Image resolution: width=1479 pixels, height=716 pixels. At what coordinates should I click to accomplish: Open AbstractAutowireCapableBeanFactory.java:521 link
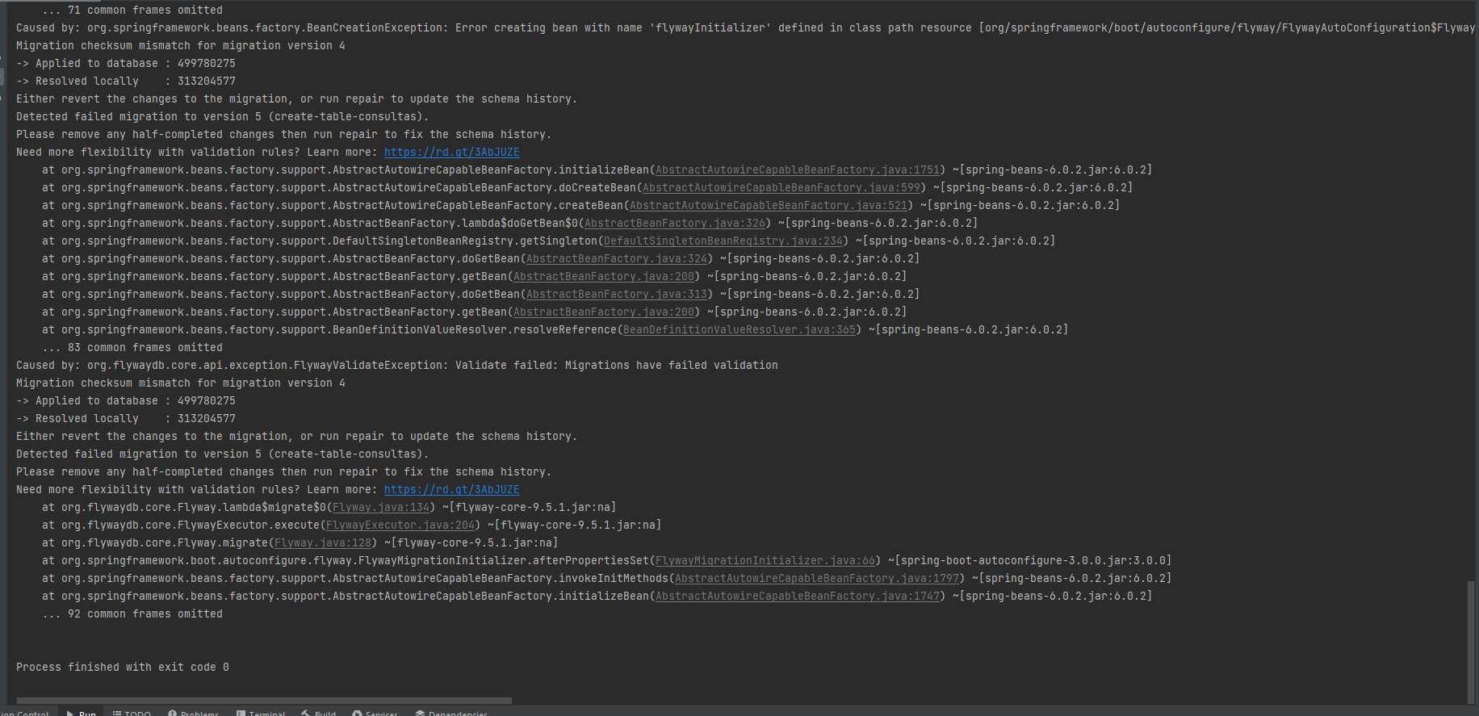point(769,205)
